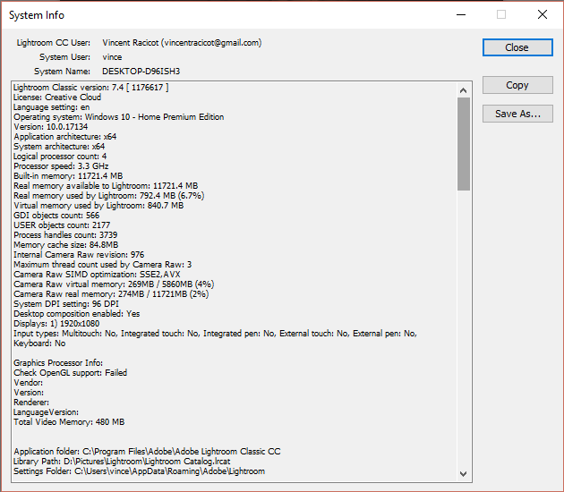Click the Camera Raw SIMD optimization line
564x492 pixels.
(97, 275)
